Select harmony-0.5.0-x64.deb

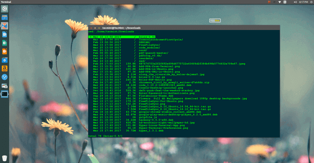(x=133, y=120)
